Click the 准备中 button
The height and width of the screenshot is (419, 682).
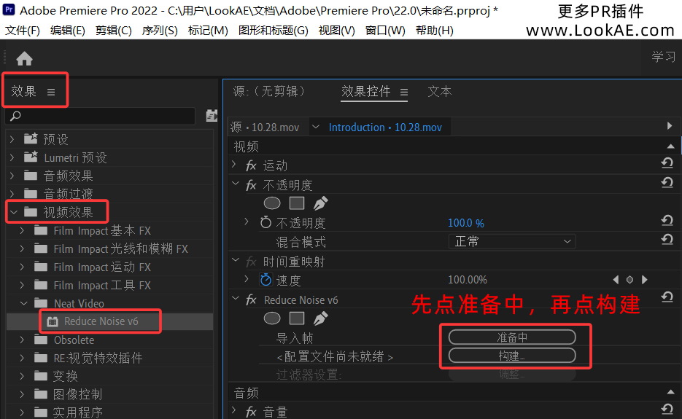pos(512,337)
